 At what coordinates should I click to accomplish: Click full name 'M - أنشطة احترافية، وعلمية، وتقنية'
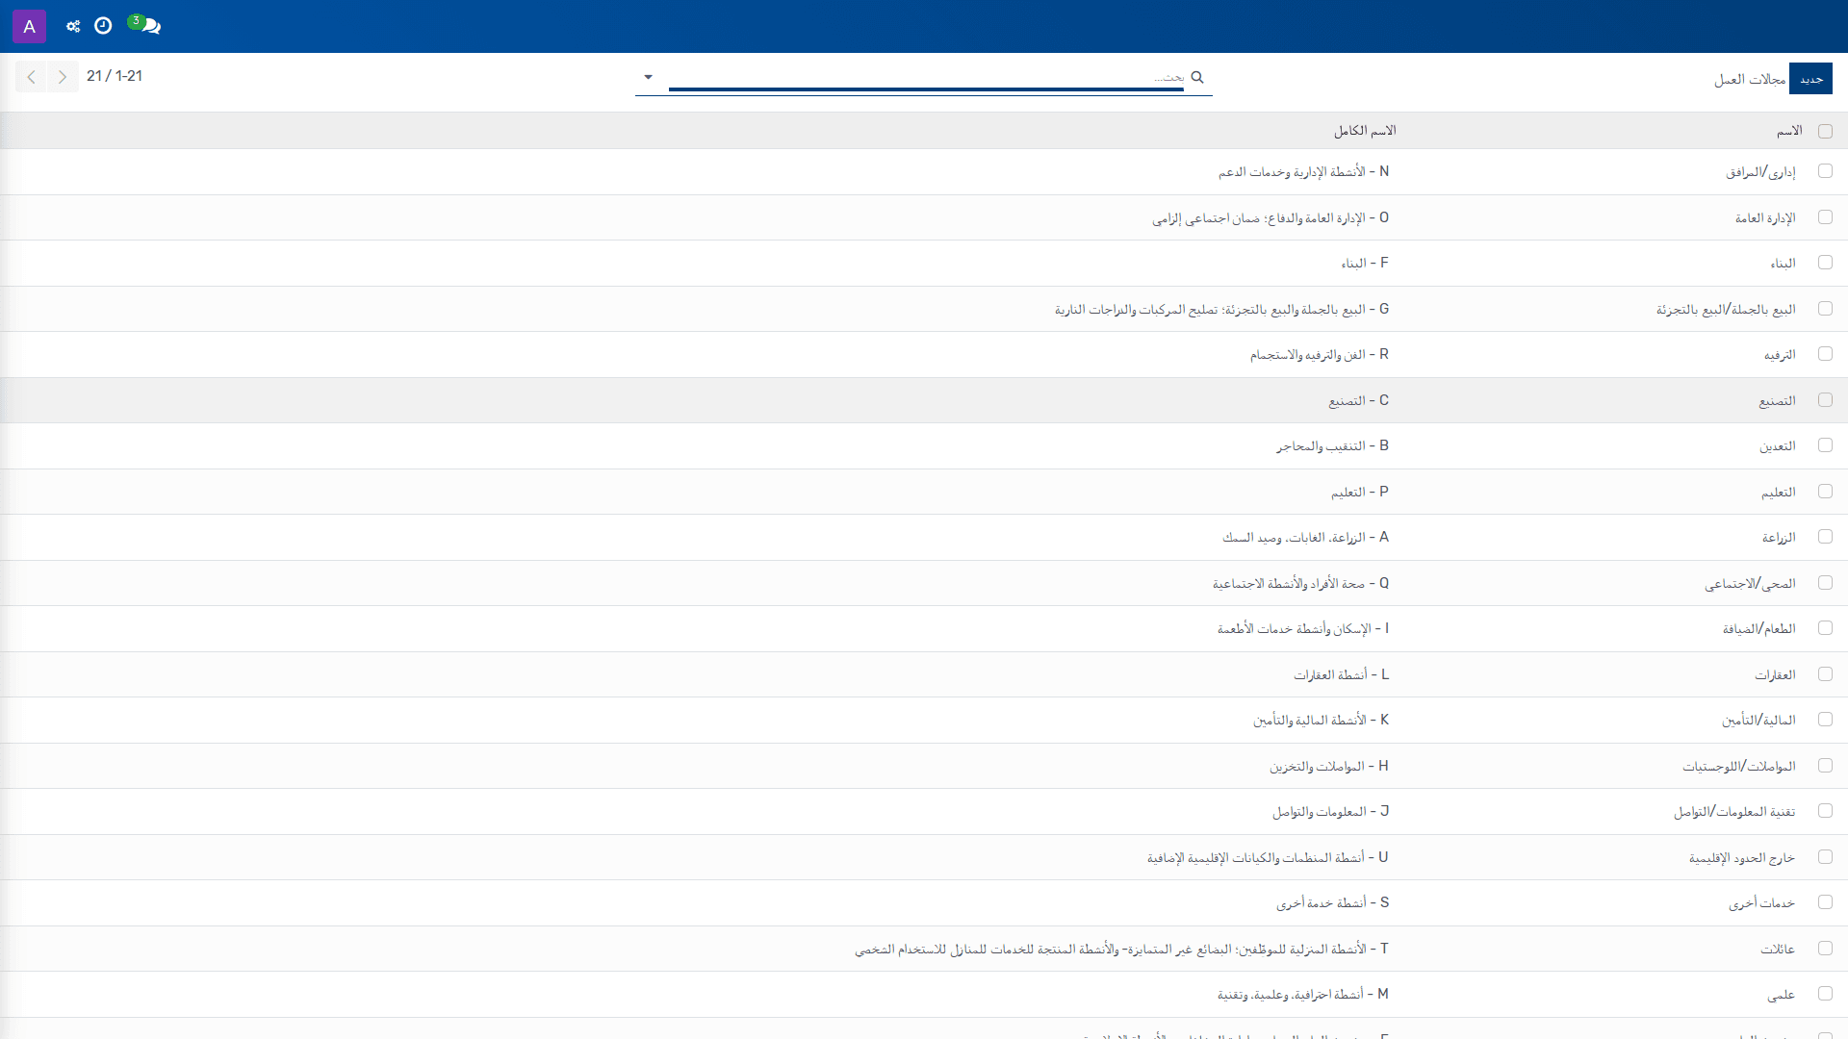pyautogui.click(x=1303, y=995)
